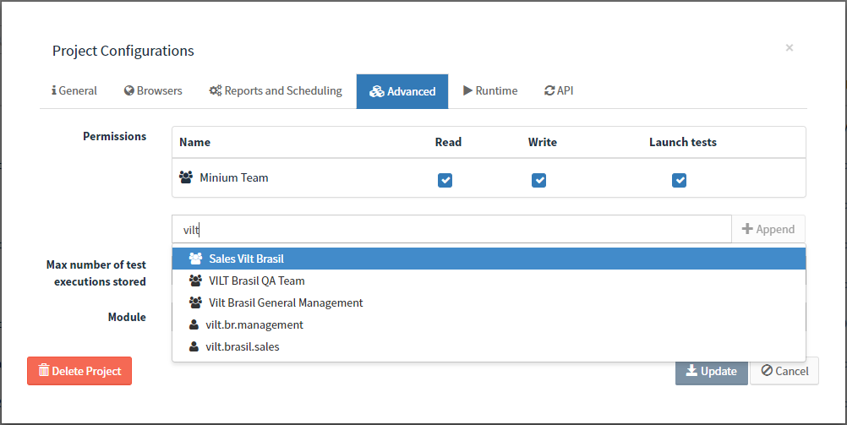Click the gears icon on Reports tab
The image size is (847, 425).
click(x=216, y=90)
